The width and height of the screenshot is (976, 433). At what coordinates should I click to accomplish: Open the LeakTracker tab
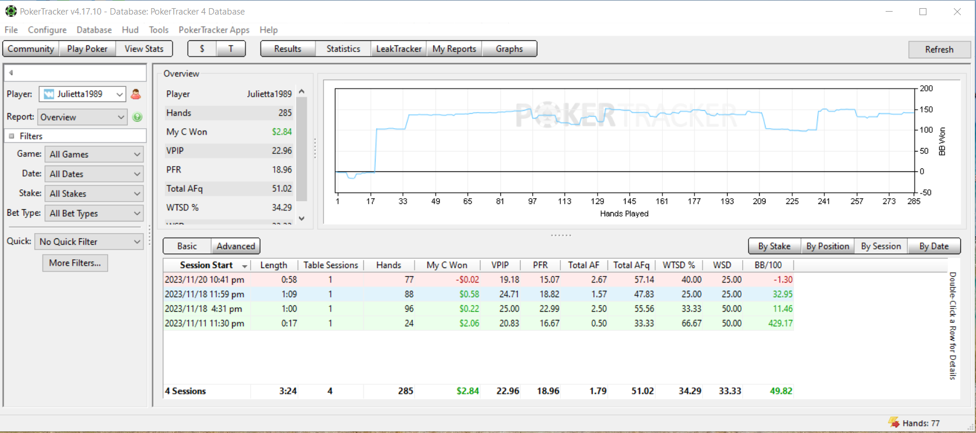pos(399,49)
